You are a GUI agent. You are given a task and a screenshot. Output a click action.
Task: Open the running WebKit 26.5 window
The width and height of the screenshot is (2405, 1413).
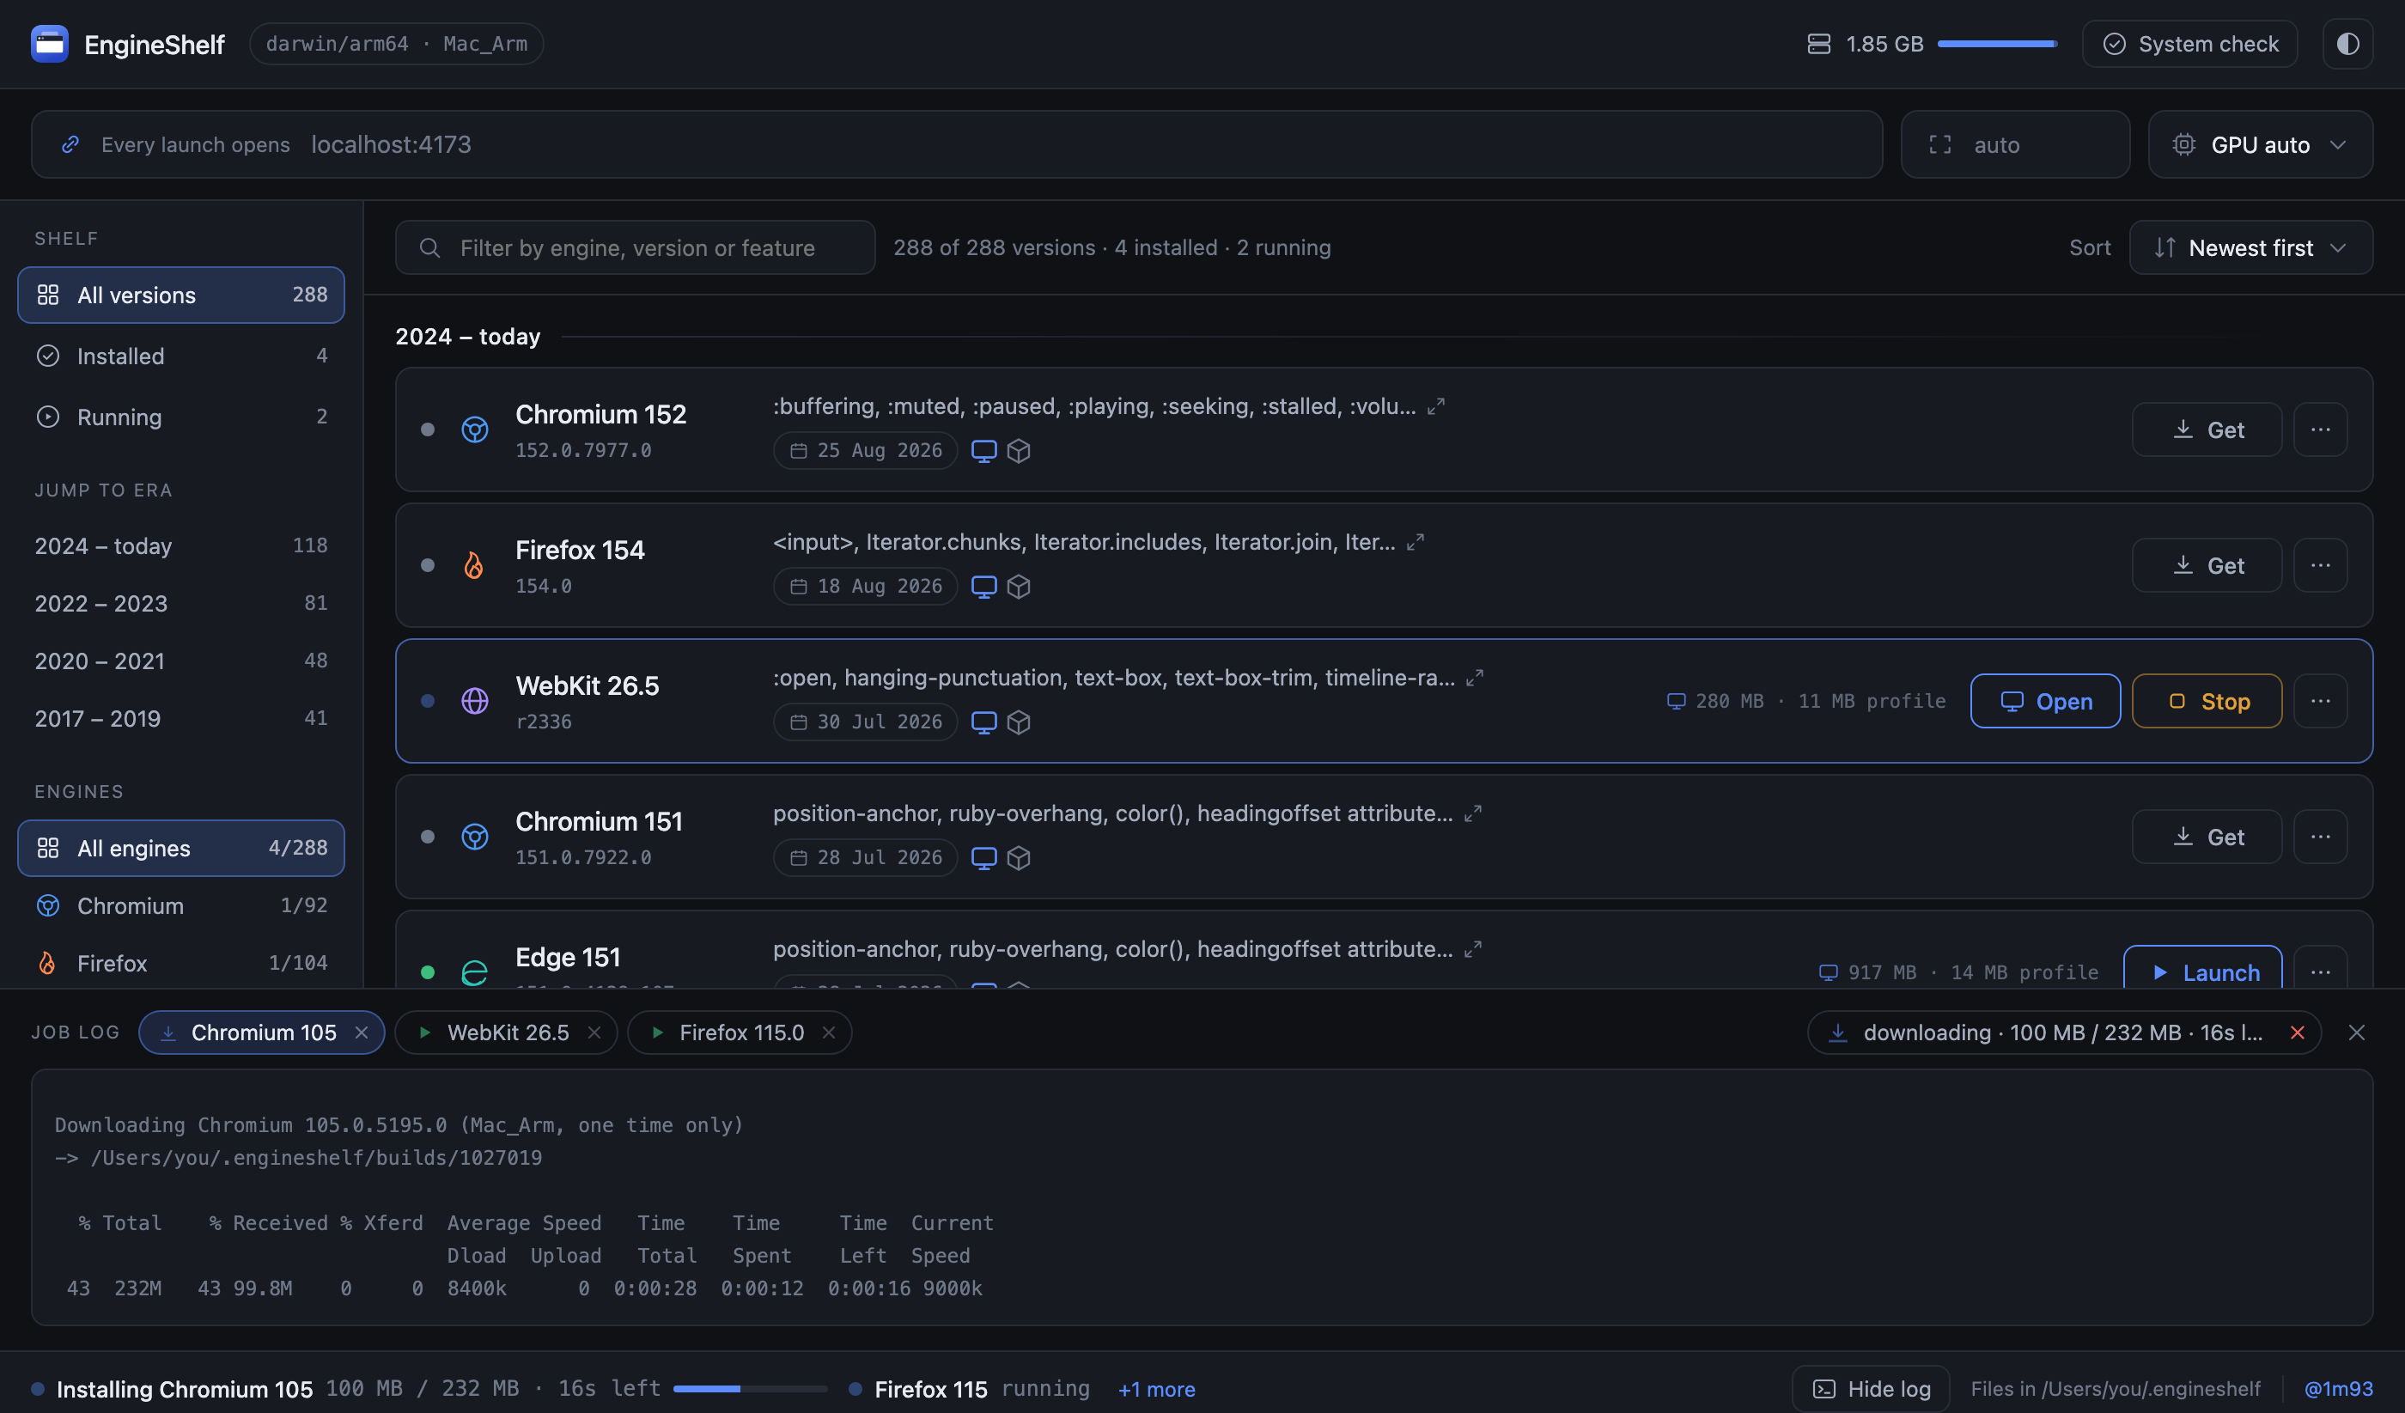2045,701
